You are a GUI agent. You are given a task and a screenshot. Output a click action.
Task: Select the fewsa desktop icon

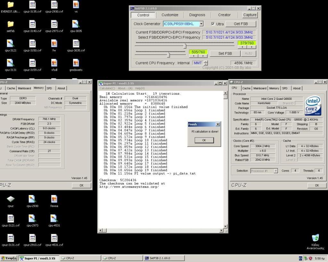54,199
